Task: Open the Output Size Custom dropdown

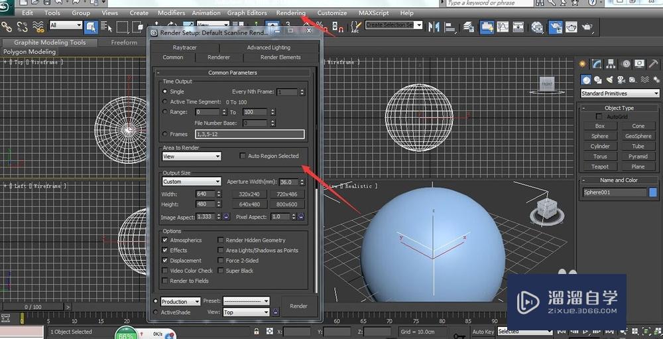Action: 192,182
